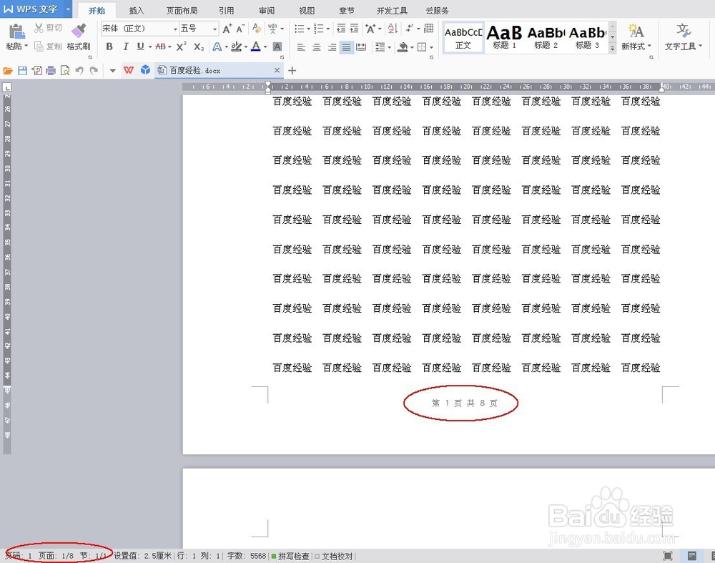Align text to the left
The width and height of the screenshot is (715, 563).
coord(301,47)
